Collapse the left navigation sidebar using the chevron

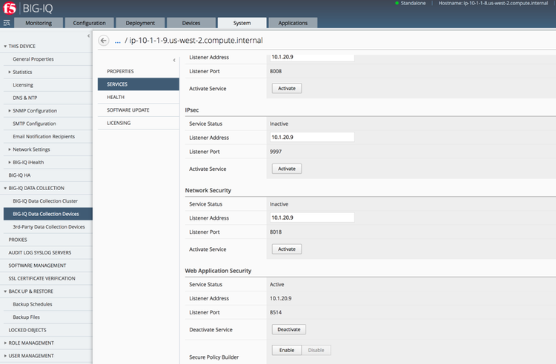[x=88, y=36]
